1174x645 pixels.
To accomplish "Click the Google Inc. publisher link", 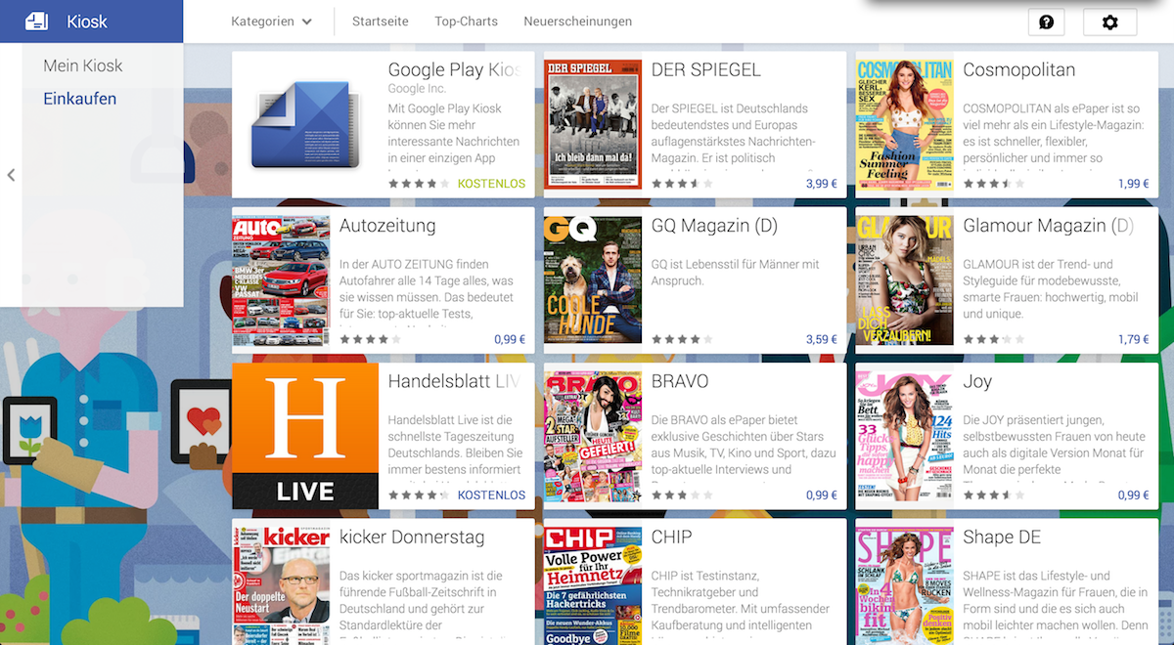I will coord(417,89).
